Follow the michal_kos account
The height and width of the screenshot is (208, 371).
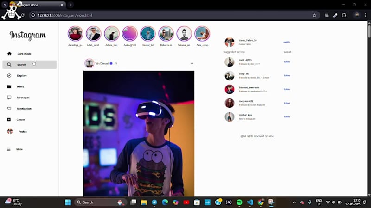[287, 117]
